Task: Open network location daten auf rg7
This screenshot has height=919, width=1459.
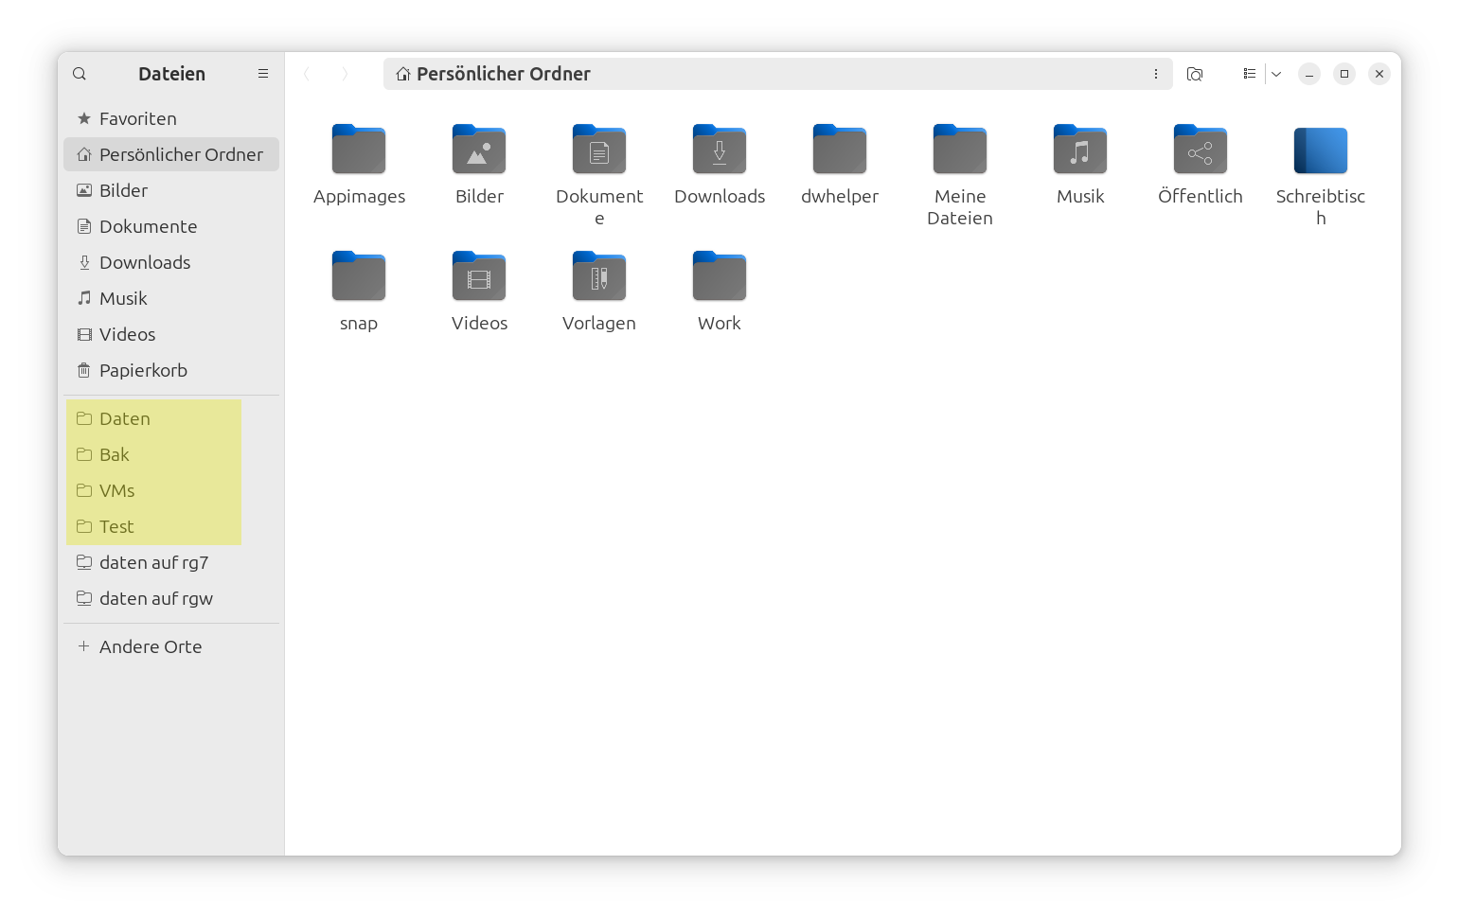Action: [171, 562]
